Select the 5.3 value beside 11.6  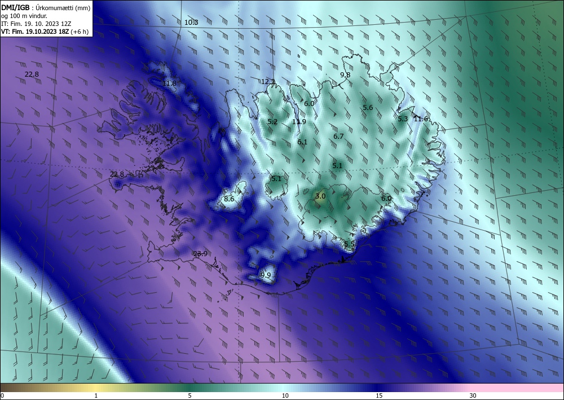[x=403, y=118]
